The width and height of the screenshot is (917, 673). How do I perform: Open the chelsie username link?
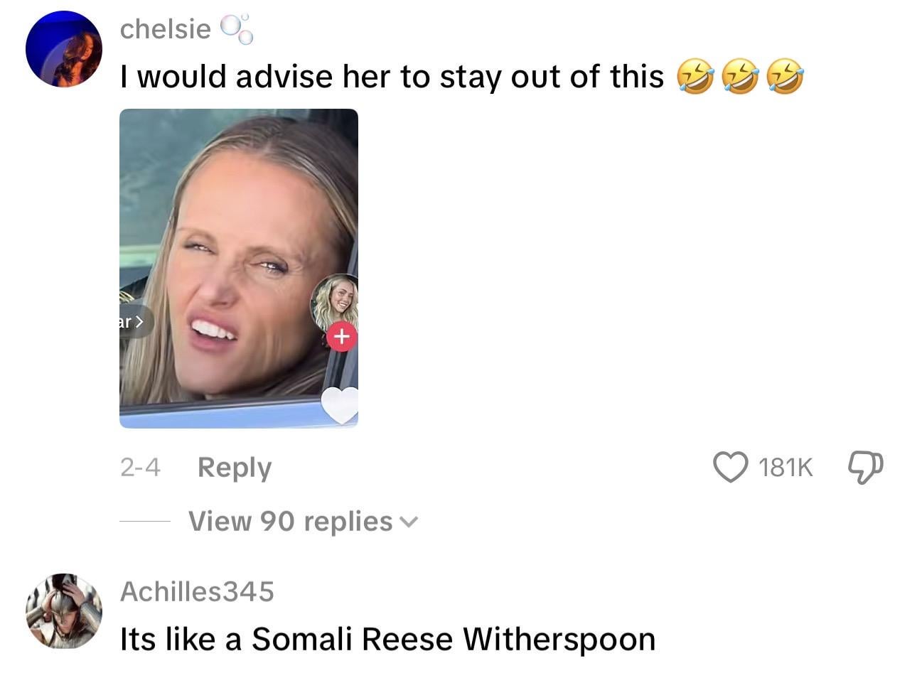click(166, 29)
